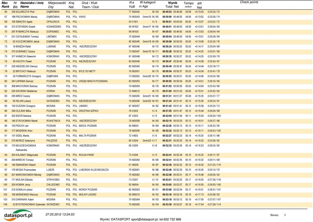Click the name BIZOŃ Barbara
Viewport: 313px width, 222px height.
coord(23,116)
